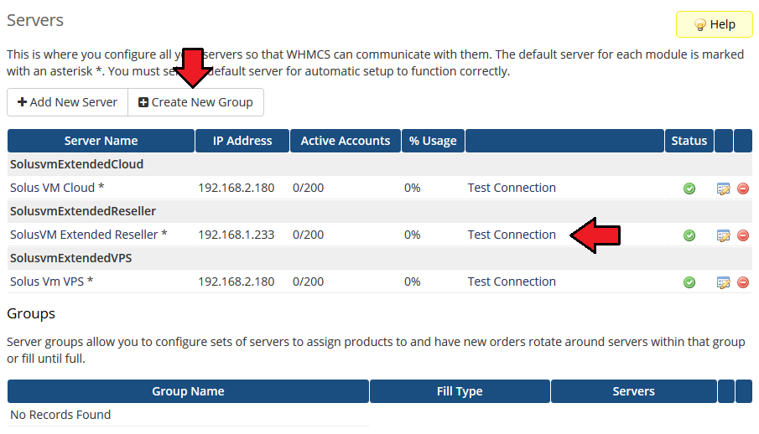759x434 pixels.
Task: Click the No Records Found text
Action: pyautogui.click(x=60, y=415)
